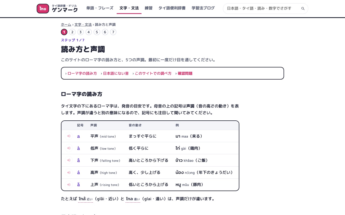The image size is (345, 215).
Task: Click the example ไก่ gài（鶏肉）
Action: click(x=189, y=148)
